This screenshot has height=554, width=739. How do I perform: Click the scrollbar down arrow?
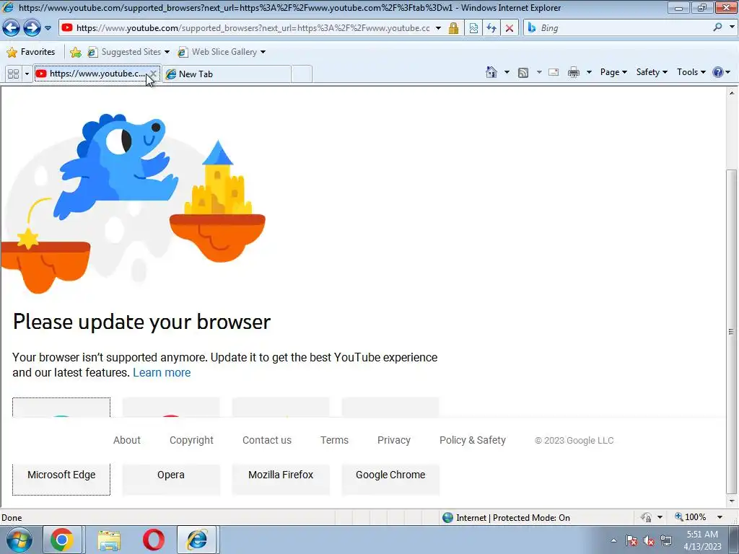tap(732, 501)
